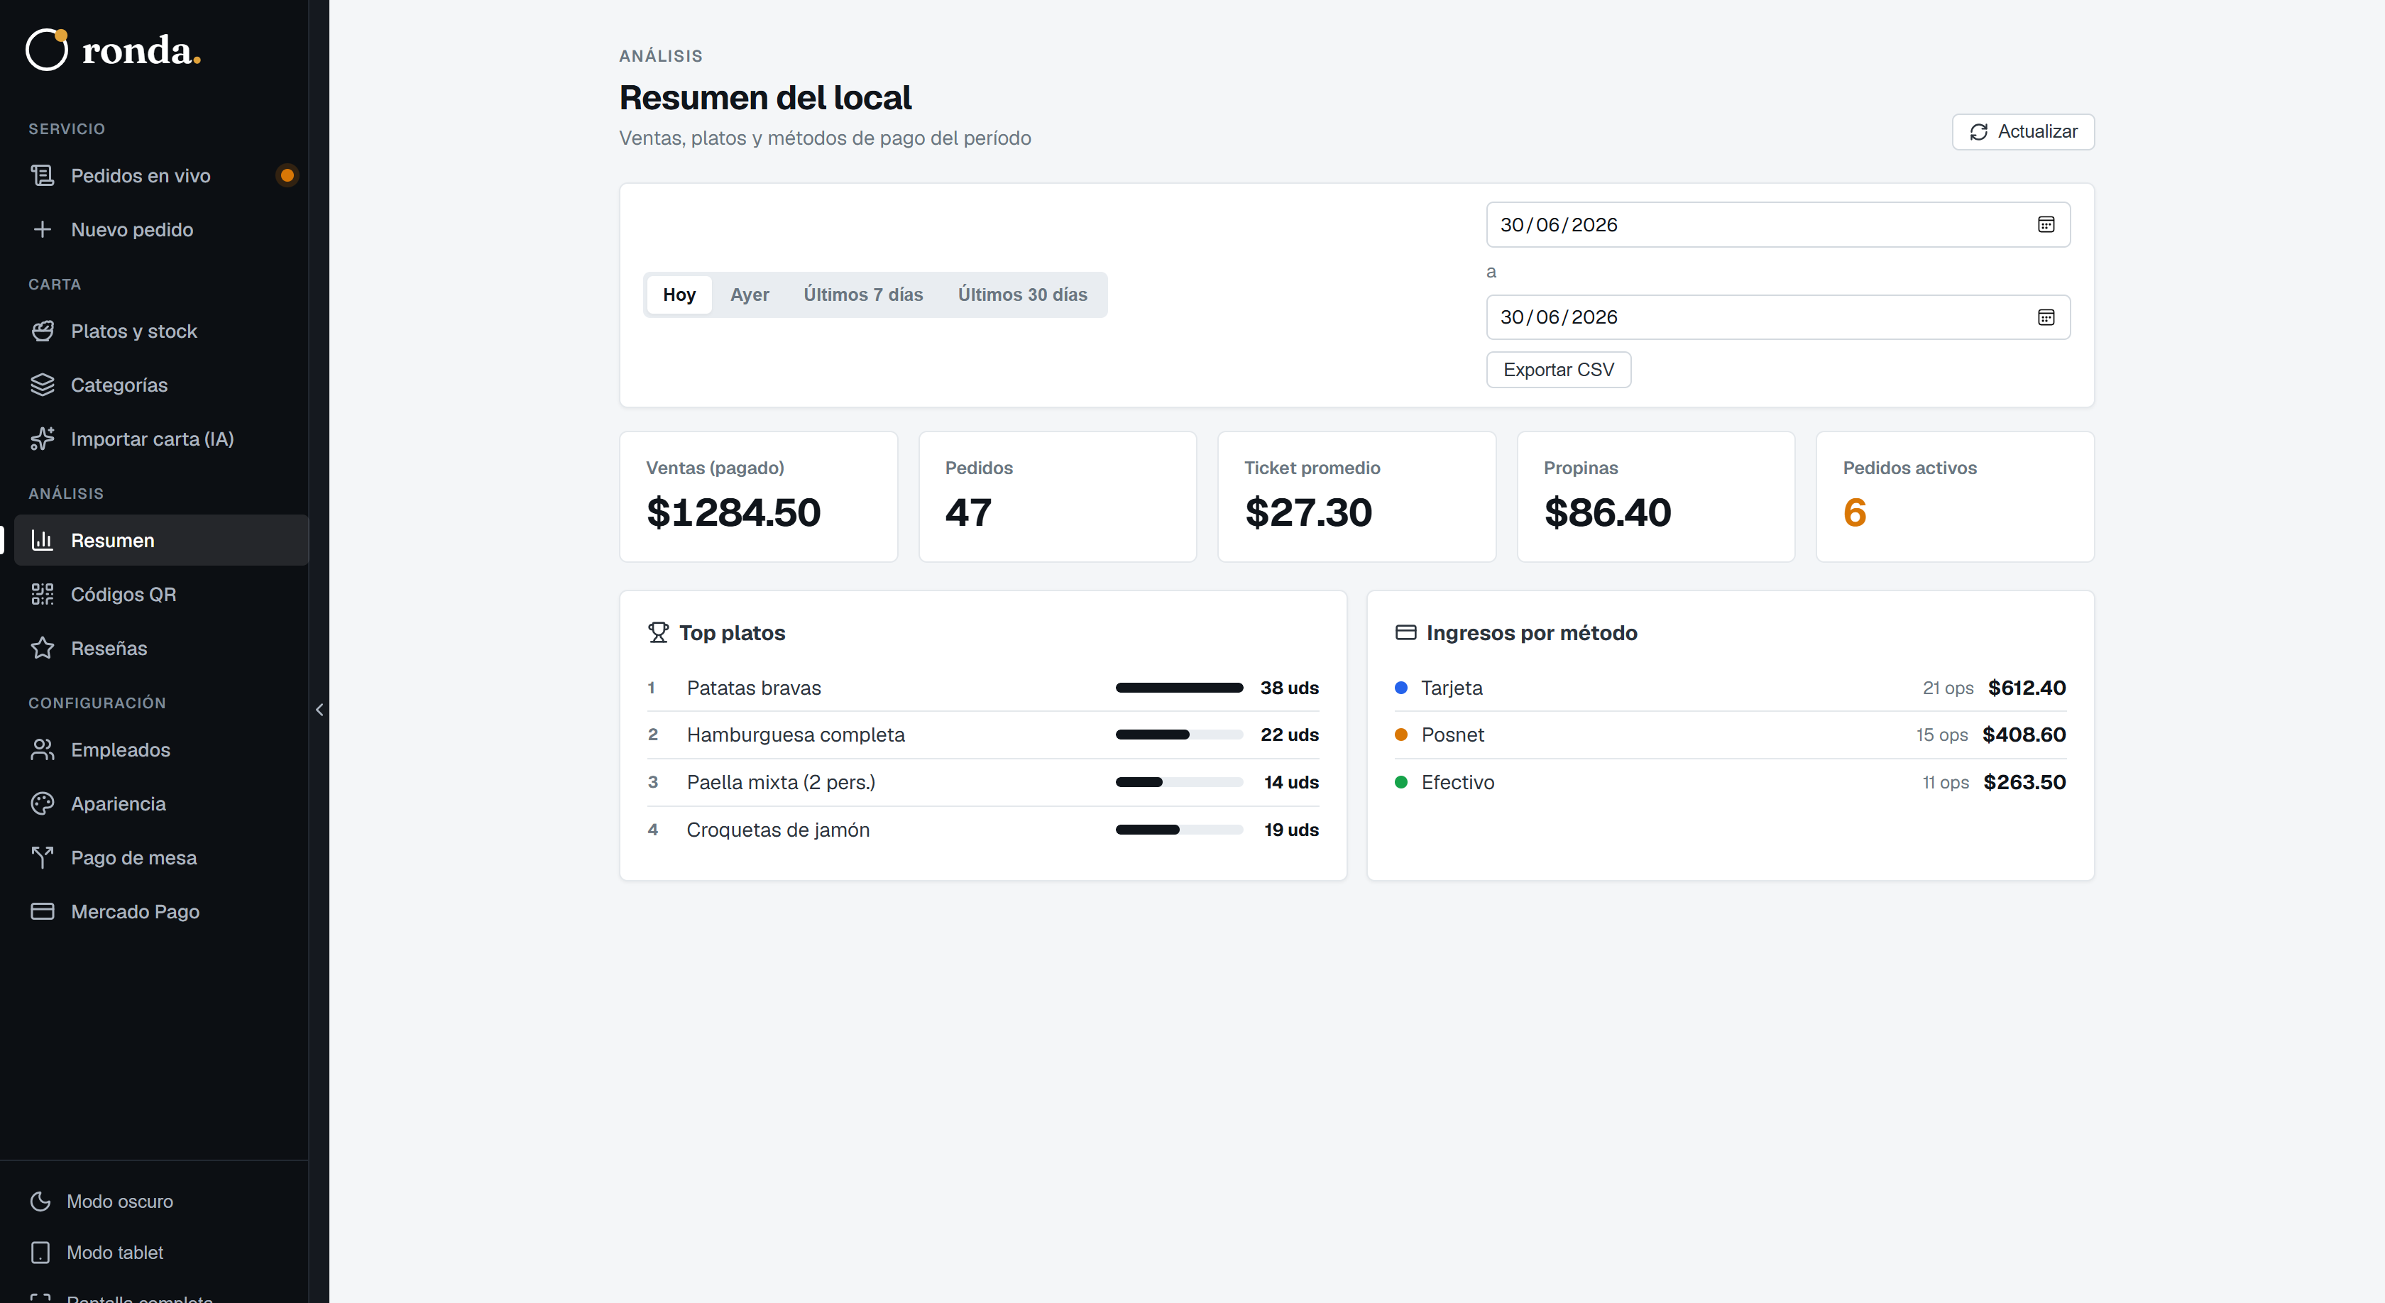Viewport: 2385px width, 1303px height.
Task: Open Apariencia settings
Action: point(161,803)
